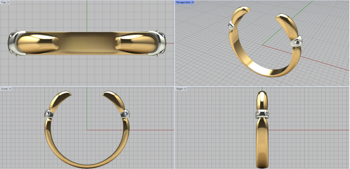Click the ring band center in Top view
The height and width of the screenshot is (169, 350).
click(87, 43)
